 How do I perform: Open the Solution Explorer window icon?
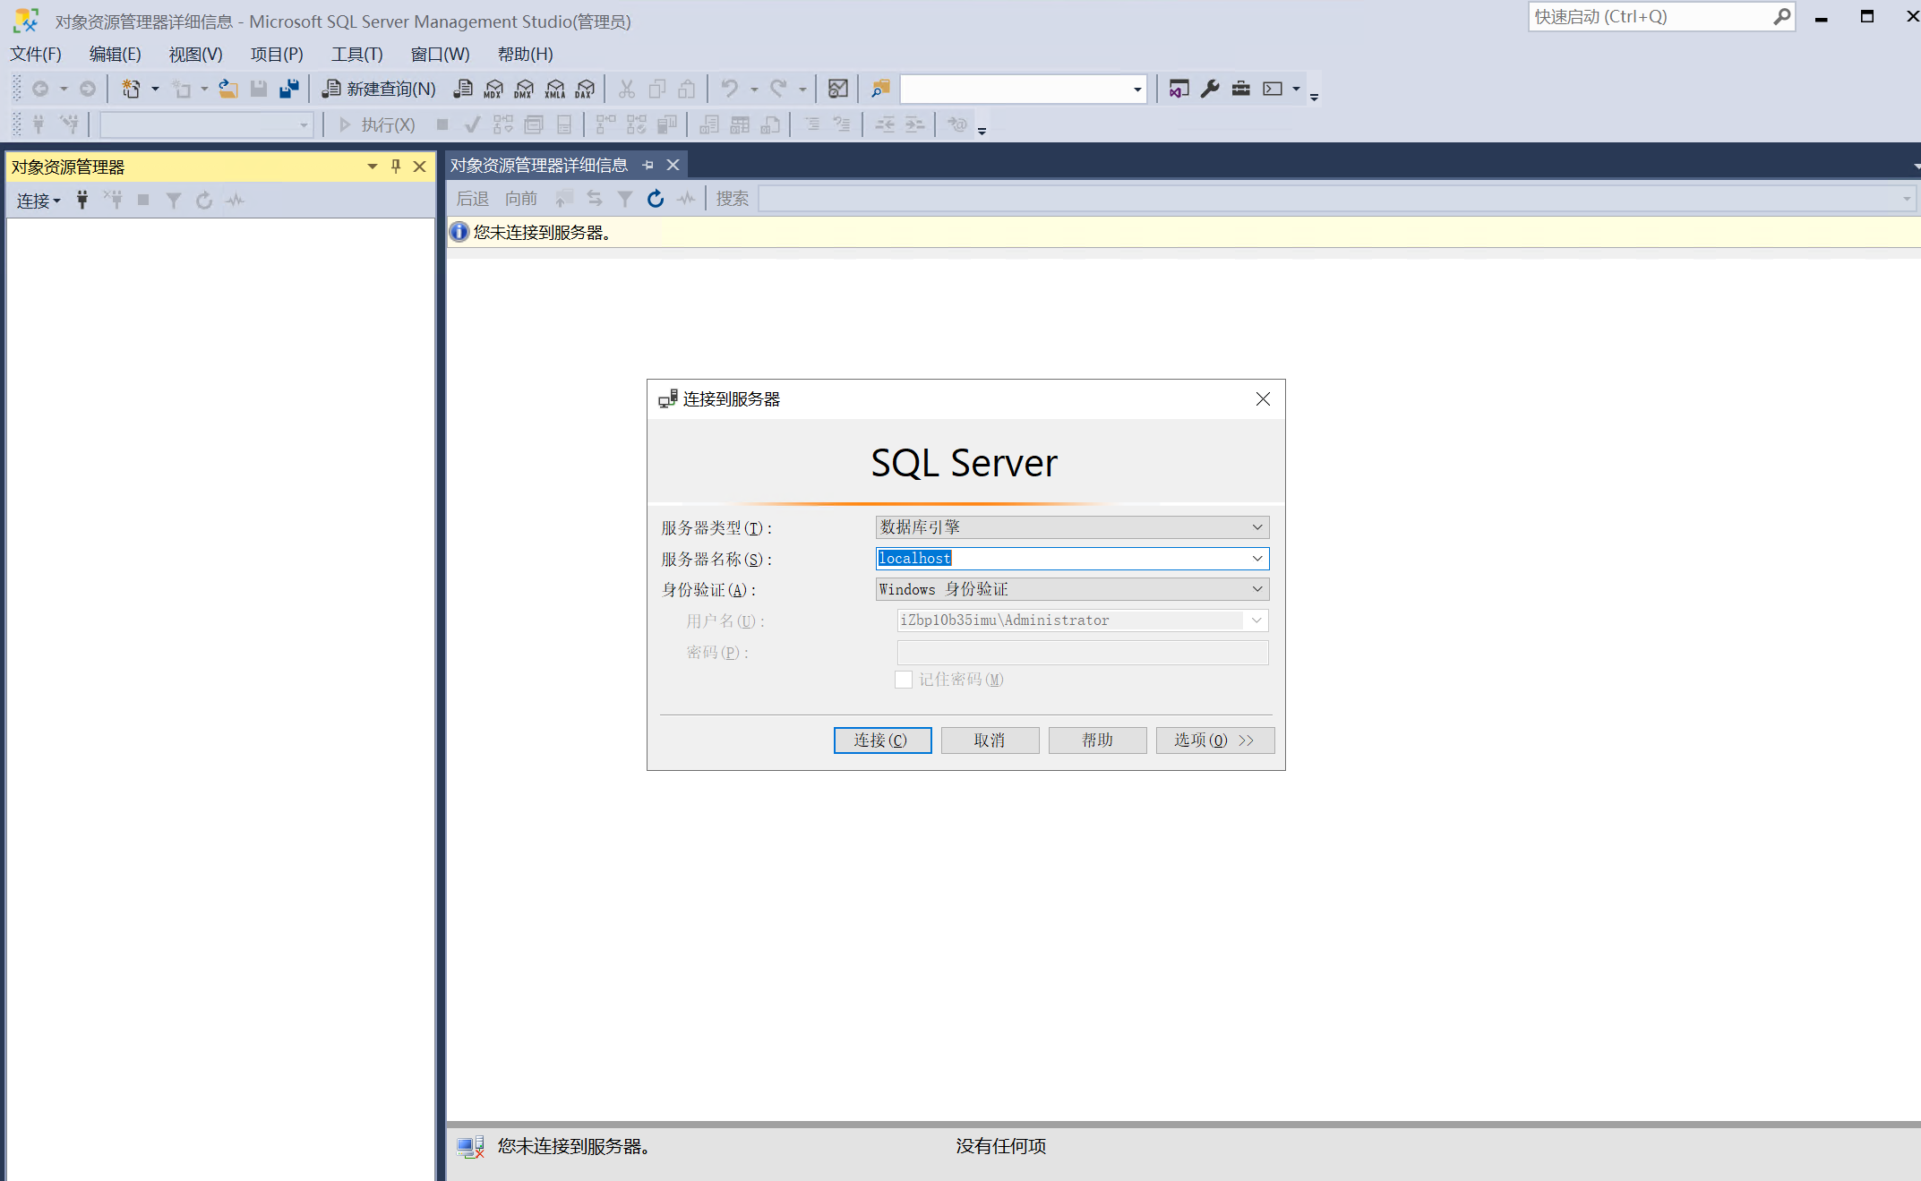click(1179, 89)
